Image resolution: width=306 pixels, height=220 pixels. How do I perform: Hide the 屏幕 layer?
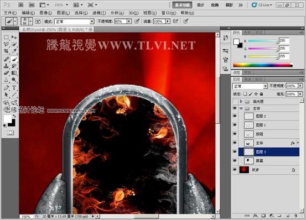coord(235,161)
